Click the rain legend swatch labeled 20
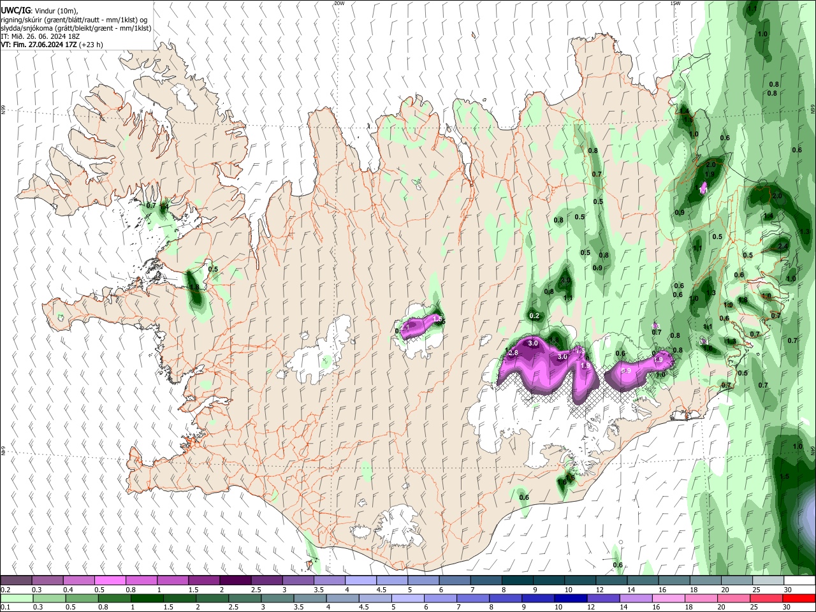 734,598
